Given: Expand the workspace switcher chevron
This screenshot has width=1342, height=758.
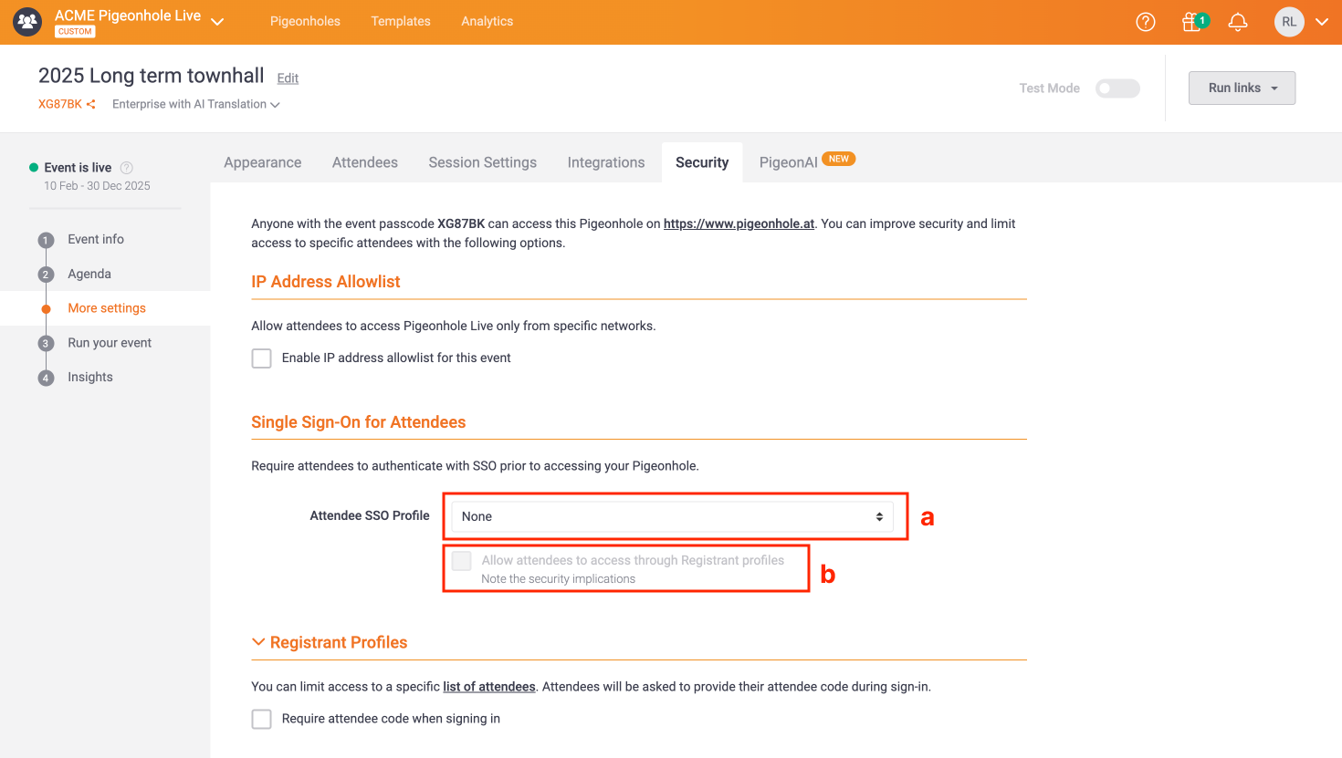Looking at the screenshot, I should pos(217,22).
